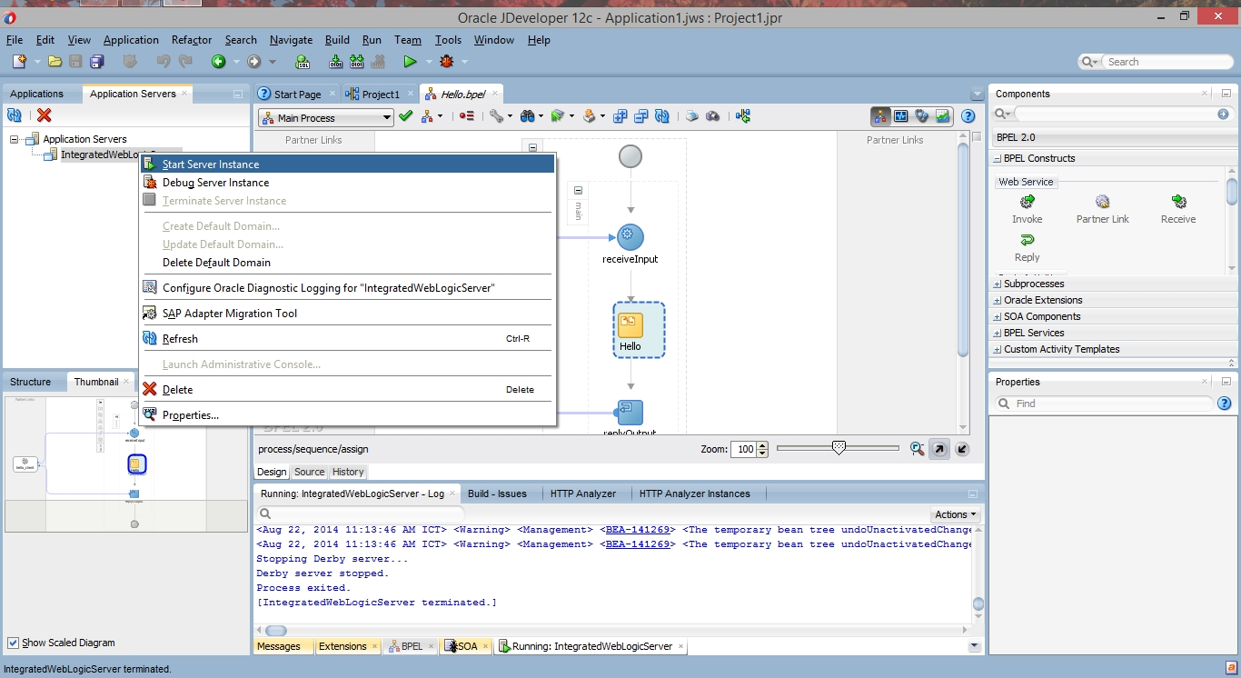The height and width of the screenshot is (678, 1241).
Task: Collapse the BPEL Constructs section
Action: (x=998, y=158)
